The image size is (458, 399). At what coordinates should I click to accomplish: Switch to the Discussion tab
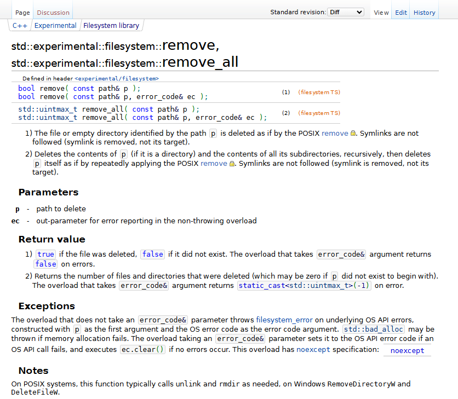(53, 13)
